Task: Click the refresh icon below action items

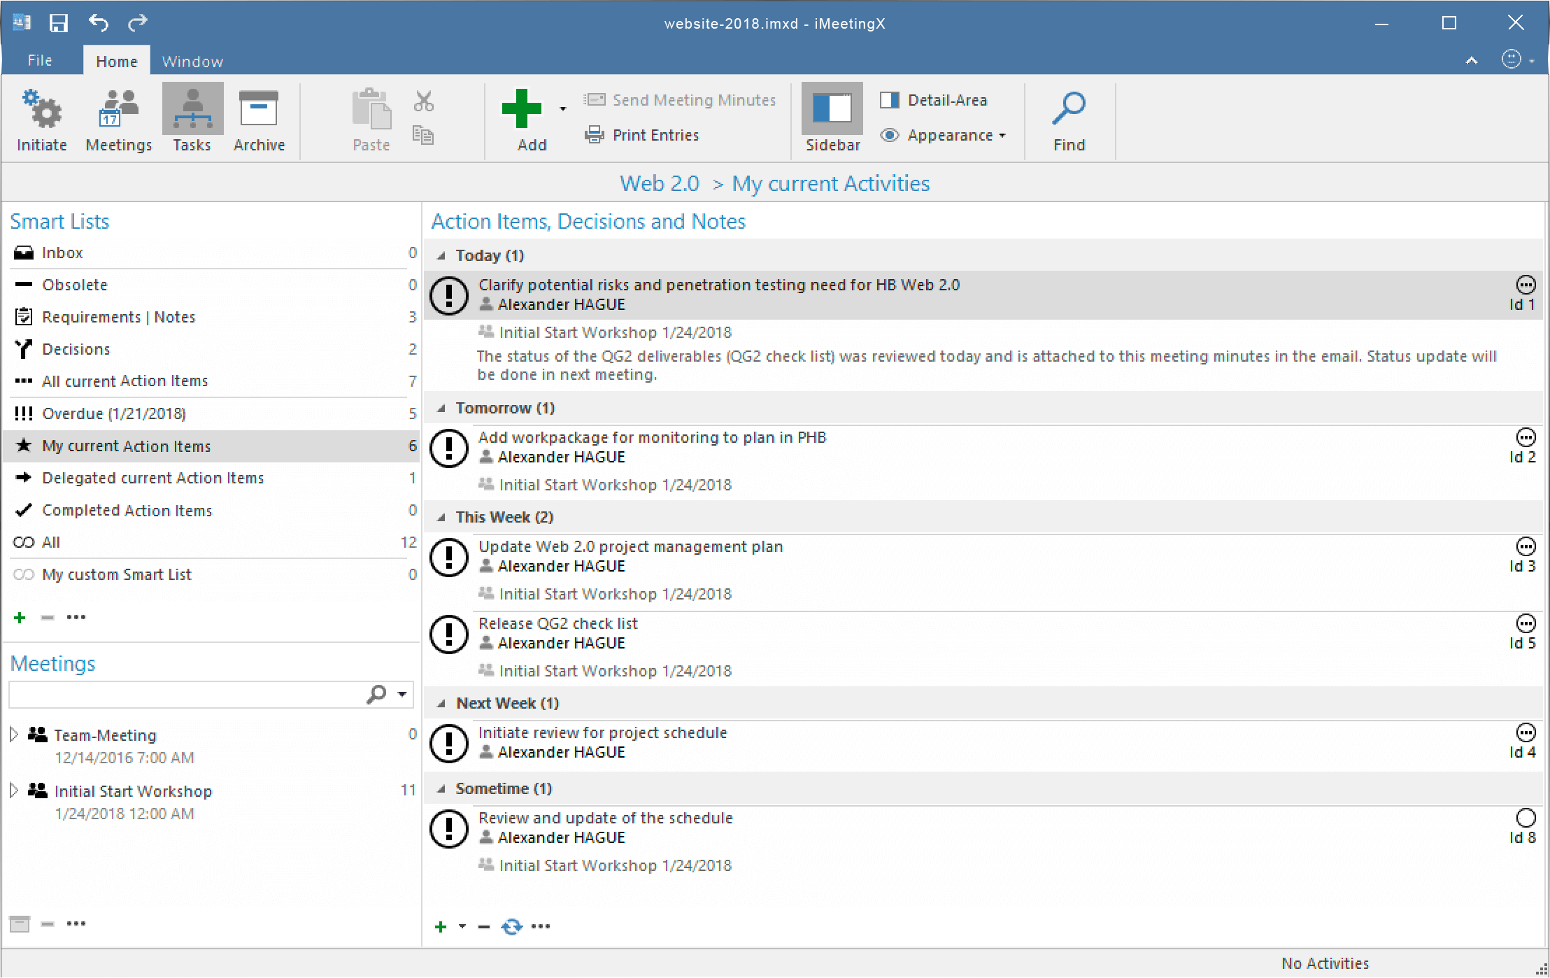Action: [512, 927]
